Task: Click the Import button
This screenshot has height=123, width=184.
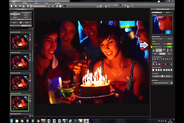Action: click(14, 23)
